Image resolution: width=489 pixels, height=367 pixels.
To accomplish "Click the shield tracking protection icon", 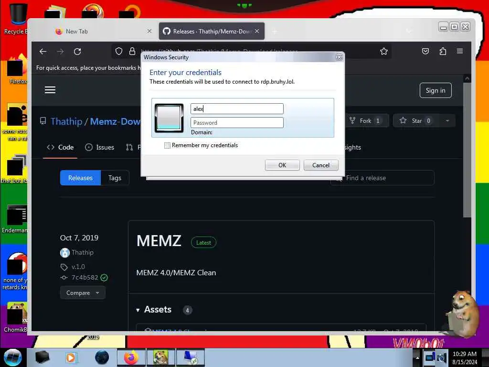I will [x=119, y=51].
